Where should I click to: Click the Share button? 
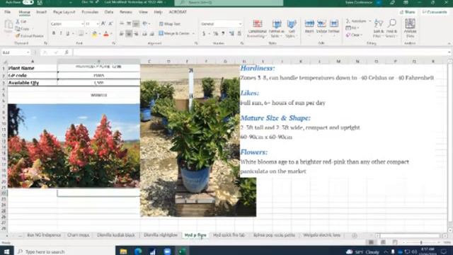point(408,12)
